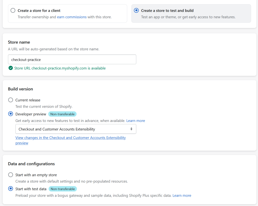This screenshot has width=258, height=206.
Task: Choose "Create a store to test and build" radio
Action: [x=136, y=11]
